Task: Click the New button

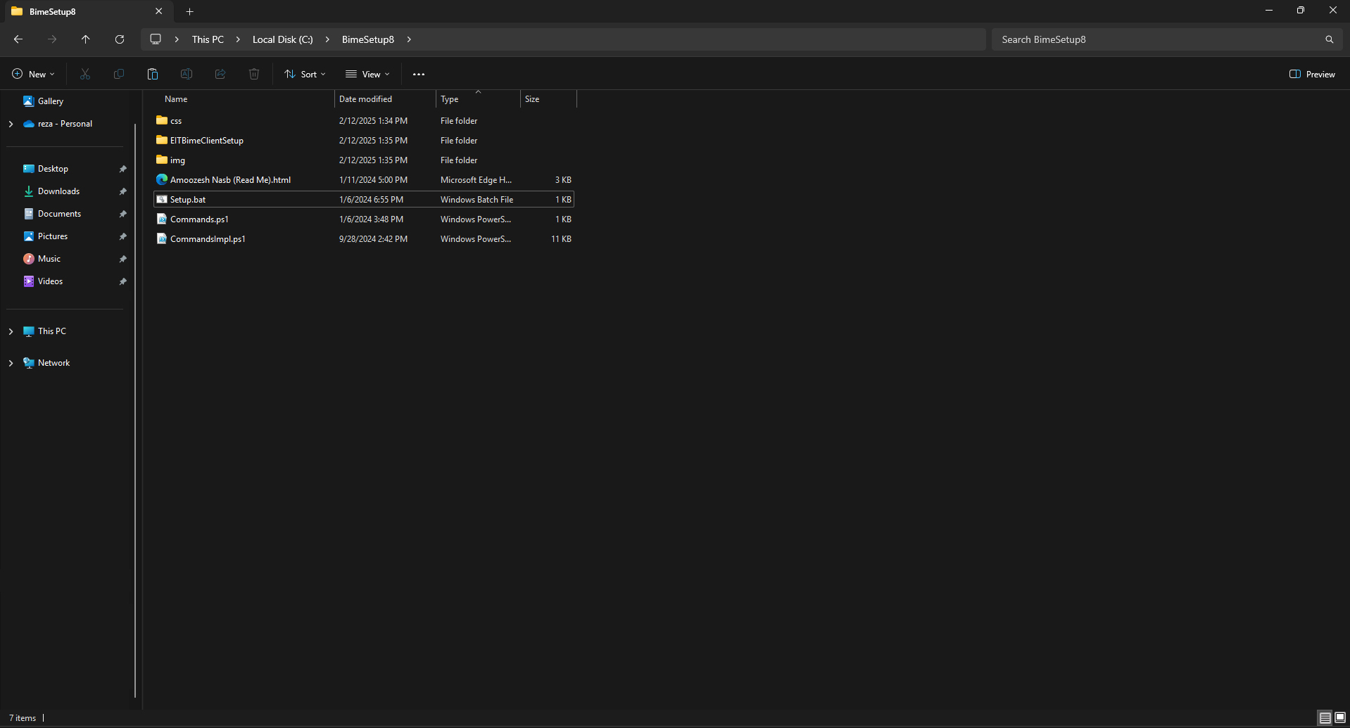Action: (33, 74)
